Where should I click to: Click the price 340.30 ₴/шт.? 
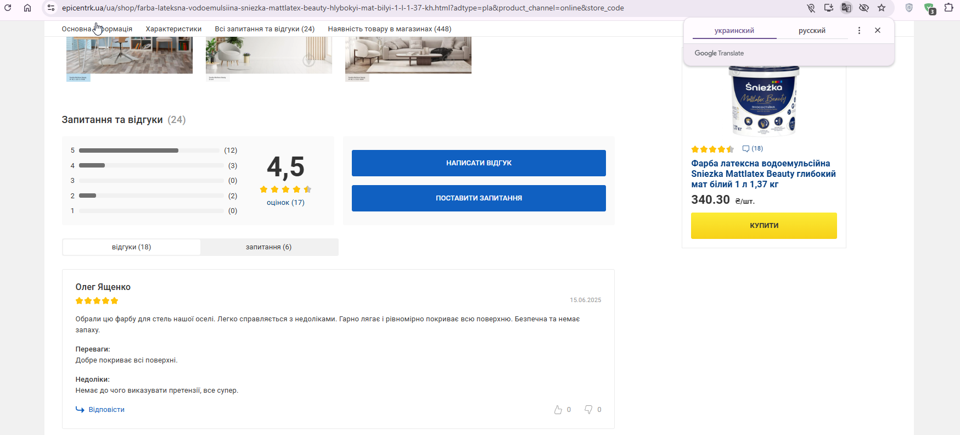click(x=723, y=200)
